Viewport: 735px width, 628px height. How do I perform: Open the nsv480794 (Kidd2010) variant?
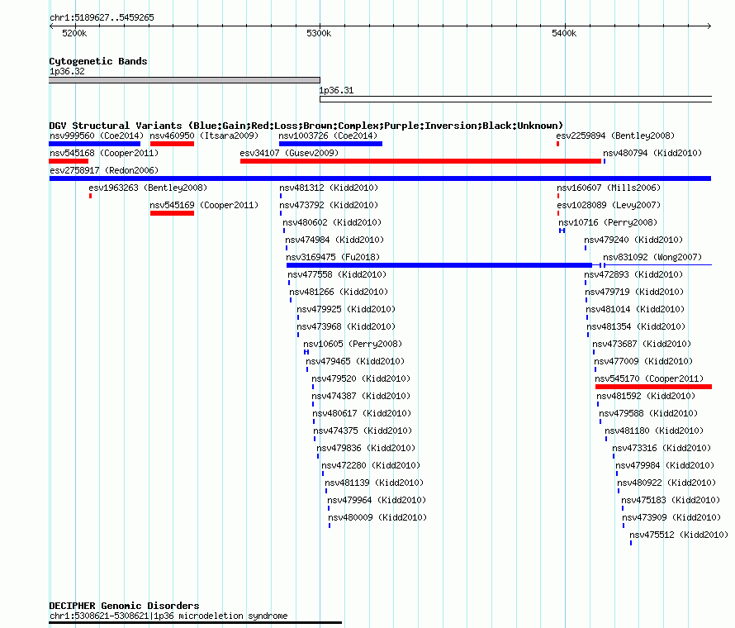tap(652, 153)
